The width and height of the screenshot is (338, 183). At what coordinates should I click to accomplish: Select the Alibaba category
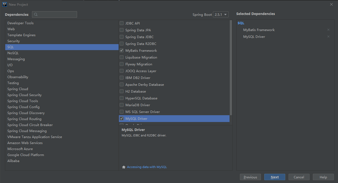point(62,161)
